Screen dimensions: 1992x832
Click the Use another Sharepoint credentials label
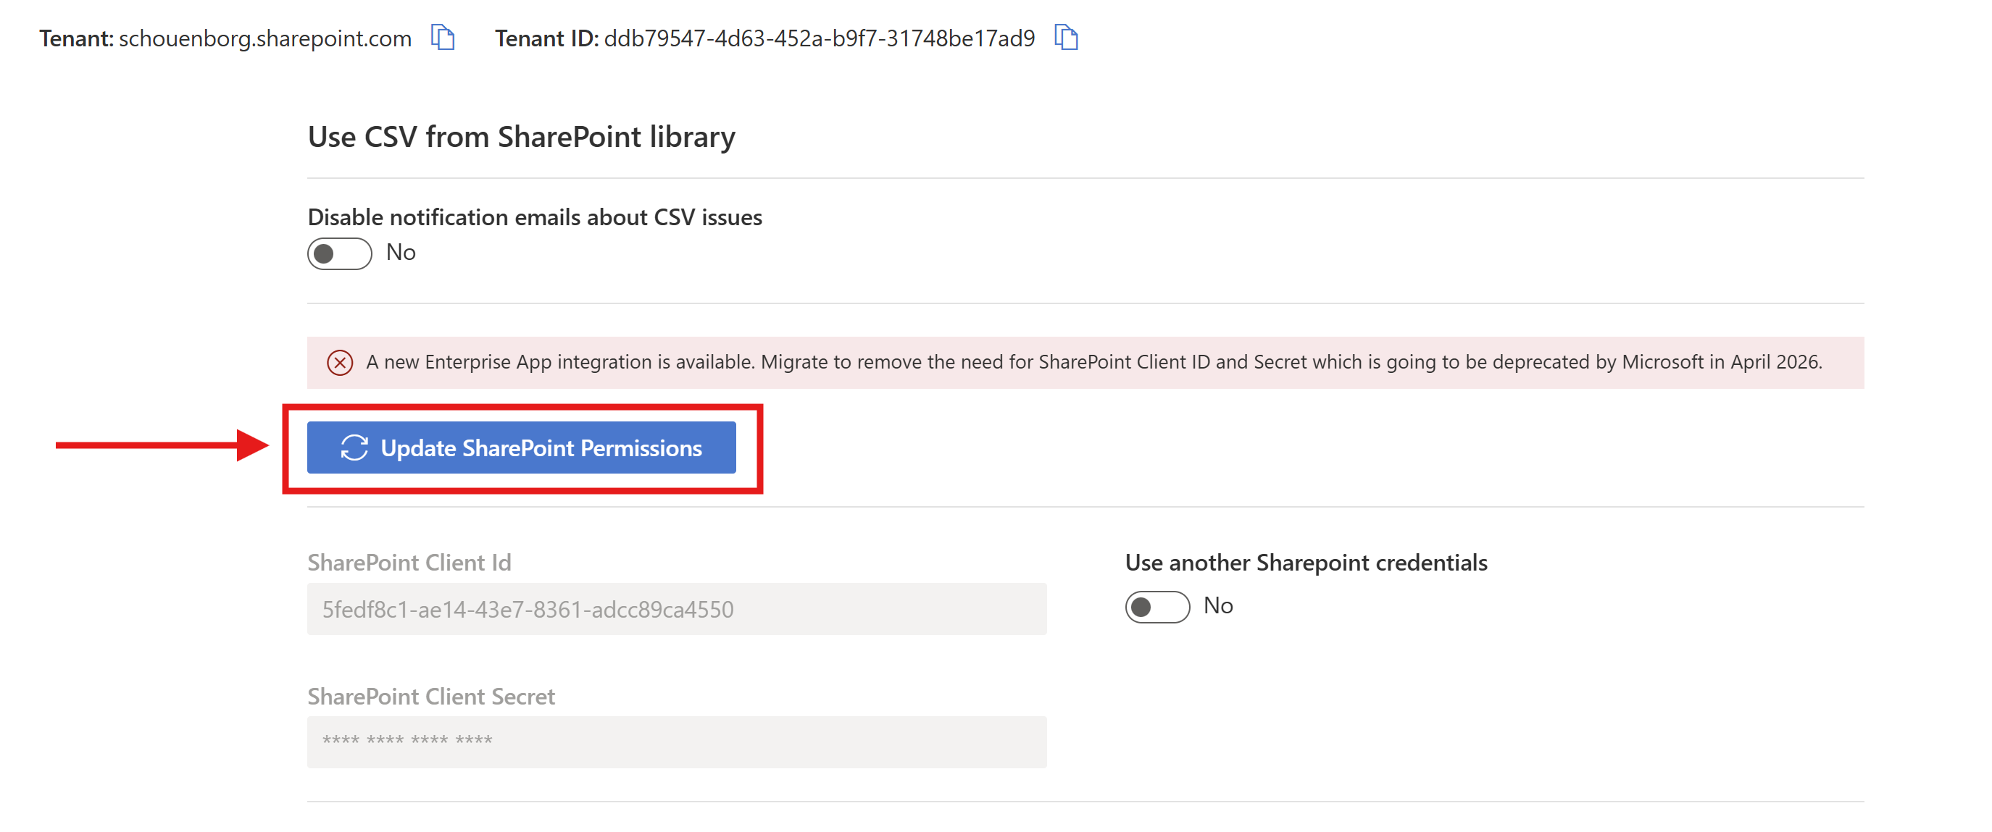1305,563
